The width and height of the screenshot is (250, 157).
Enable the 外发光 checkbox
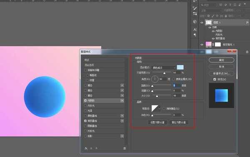pos(85,131)
